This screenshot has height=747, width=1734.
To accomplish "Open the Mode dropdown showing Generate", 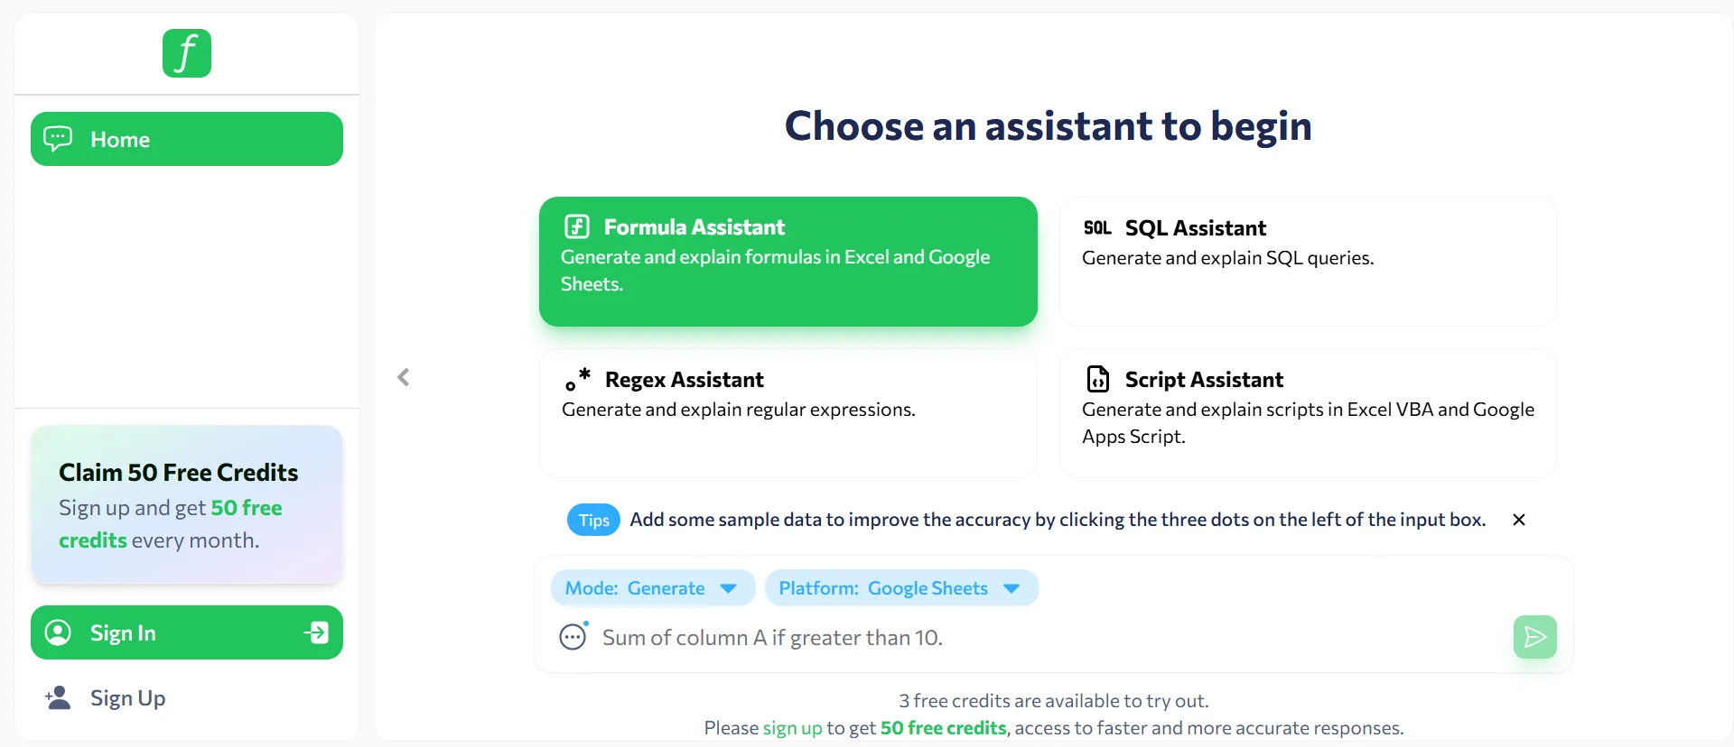I will click(652, 587).
